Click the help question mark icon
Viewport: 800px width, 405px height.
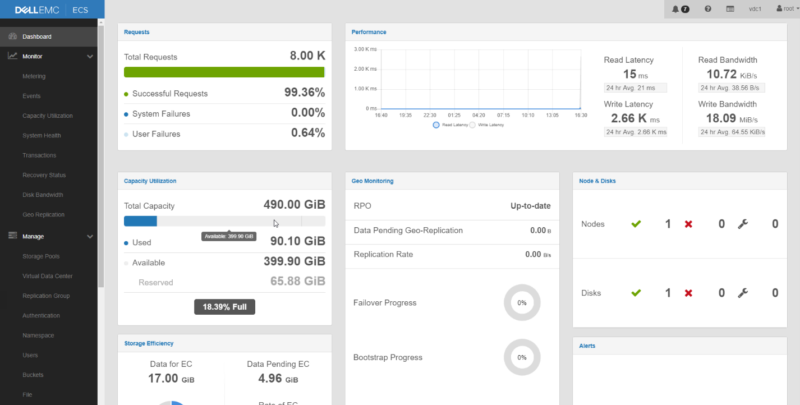tap(708, 9)
